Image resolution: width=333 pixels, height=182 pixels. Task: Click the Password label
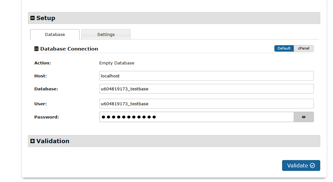pyautogui.click(x=46, y=117)
